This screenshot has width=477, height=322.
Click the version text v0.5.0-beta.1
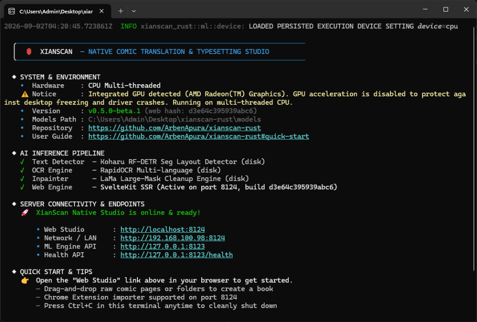tap(115, 111)
